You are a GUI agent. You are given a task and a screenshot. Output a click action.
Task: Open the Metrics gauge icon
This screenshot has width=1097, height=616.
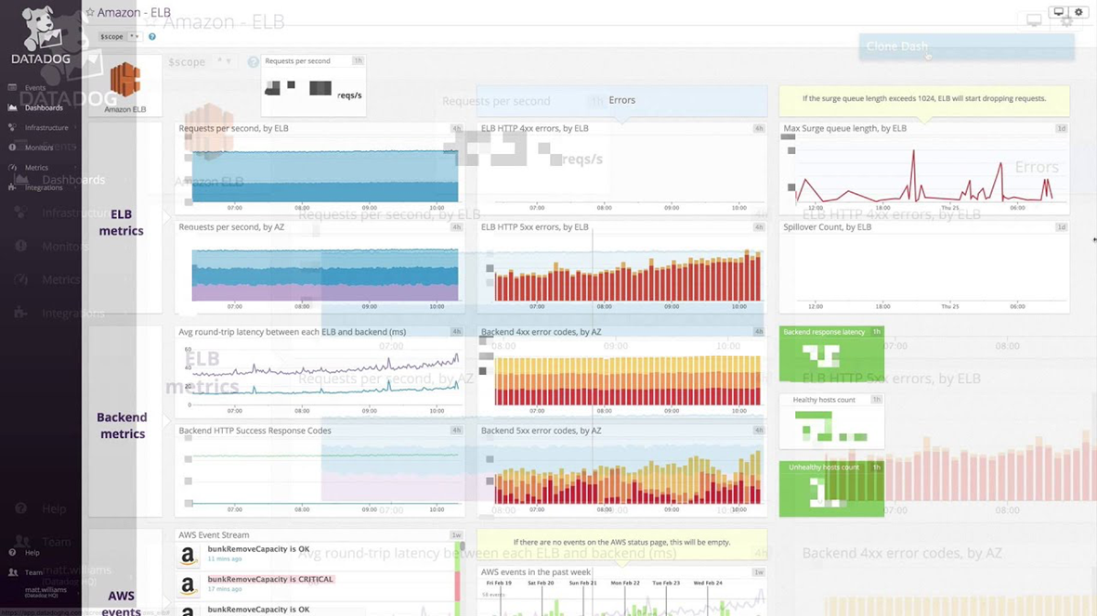coord(12,168)
